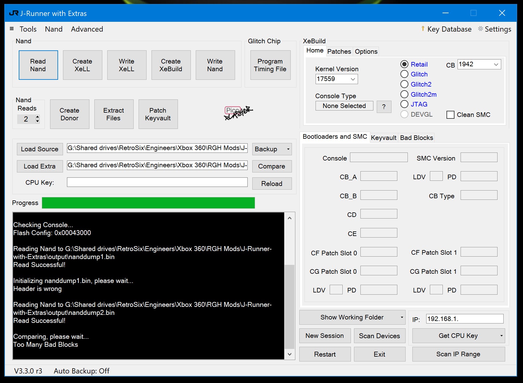Viewport: 523px width, 383px height.
Task: Open Key Database via key icon
Action: (x=423, y=29)
